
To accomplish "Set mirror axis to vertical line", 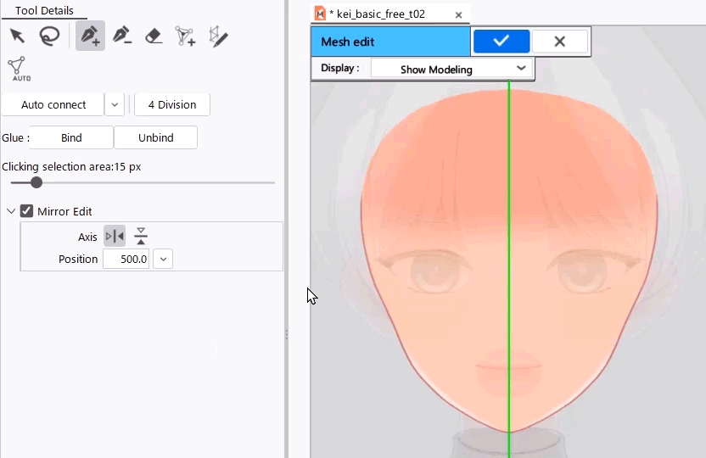I will tap(115, 237).
